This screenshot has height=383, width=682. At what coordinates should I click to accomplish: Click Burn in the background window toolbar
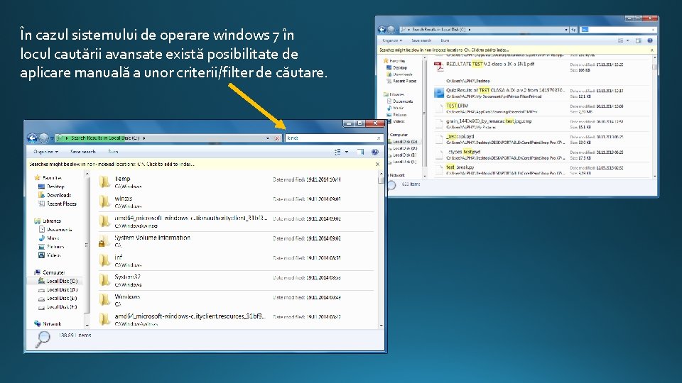click(x=445, y=40)
